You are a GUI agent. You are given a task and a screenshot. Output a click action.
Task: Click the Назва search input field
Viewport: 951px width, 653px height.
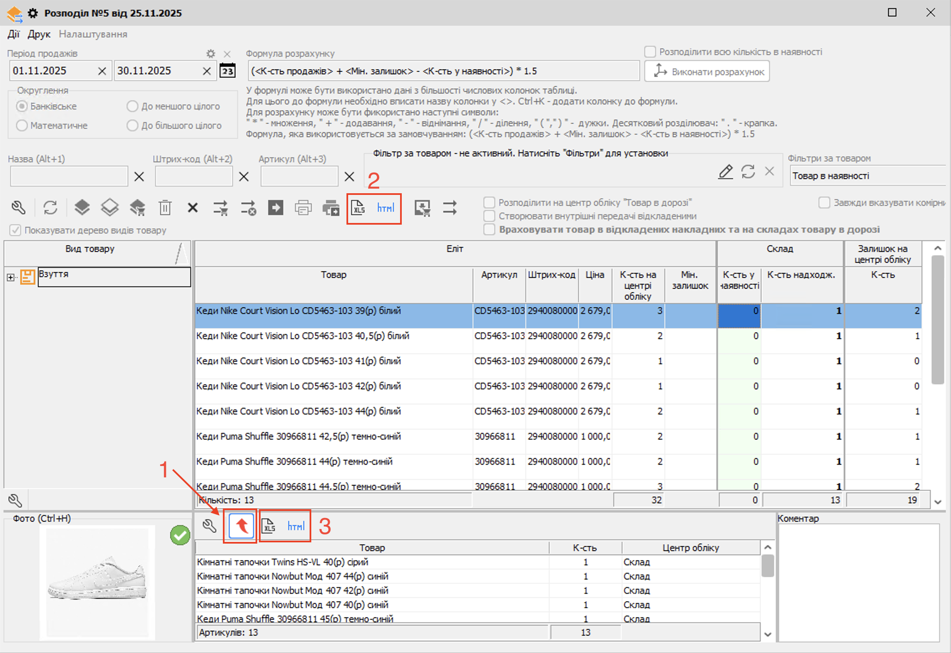(x=69, y=176)
